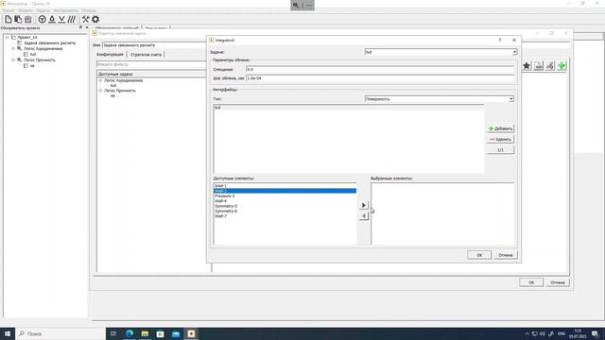This screenshot has width=605, height=340.
Task: Select Pressure-3 in available elements
Action: click(285, 195)
